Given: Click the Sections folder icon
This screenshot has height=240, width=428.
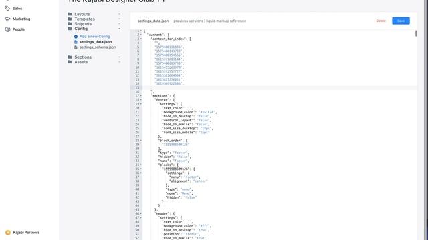Looking at the screenshot, I should point(70,57).
